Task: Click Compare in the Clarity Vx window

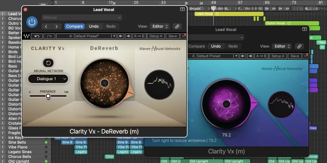Action: click(197, 46)
